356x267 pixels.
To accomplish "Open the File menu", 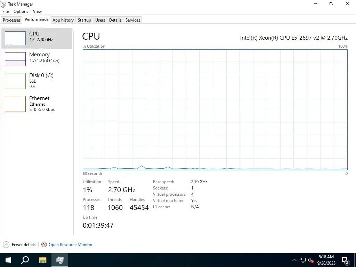I will [x=6, y=11].
